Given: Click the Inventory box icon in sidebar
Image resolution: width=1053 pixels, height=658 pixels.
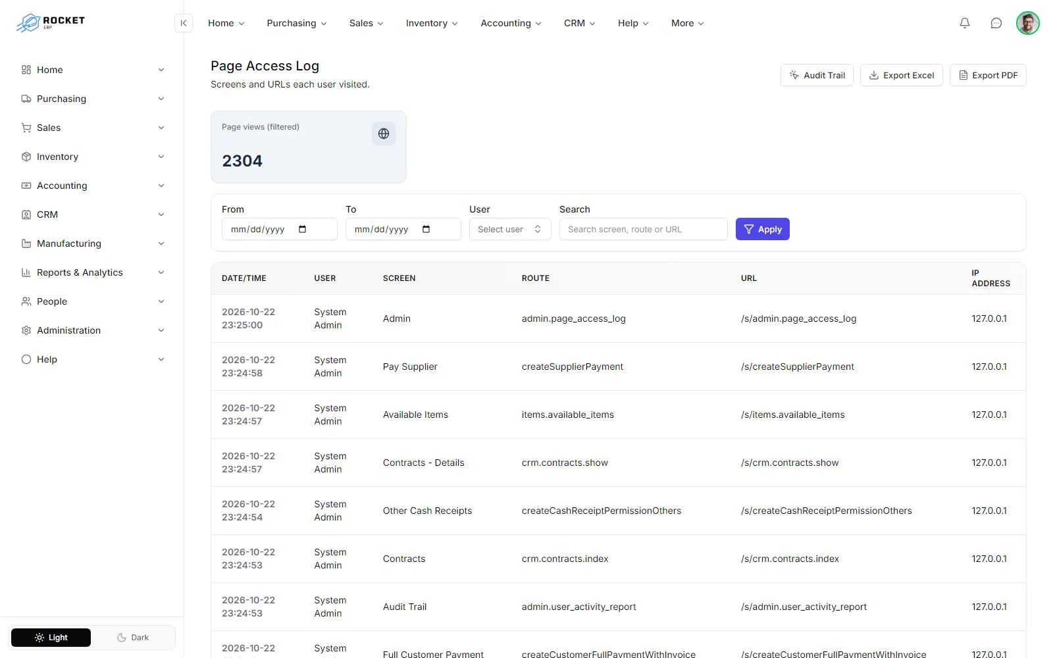Looking at the screenshot, I should coord(26,157).
